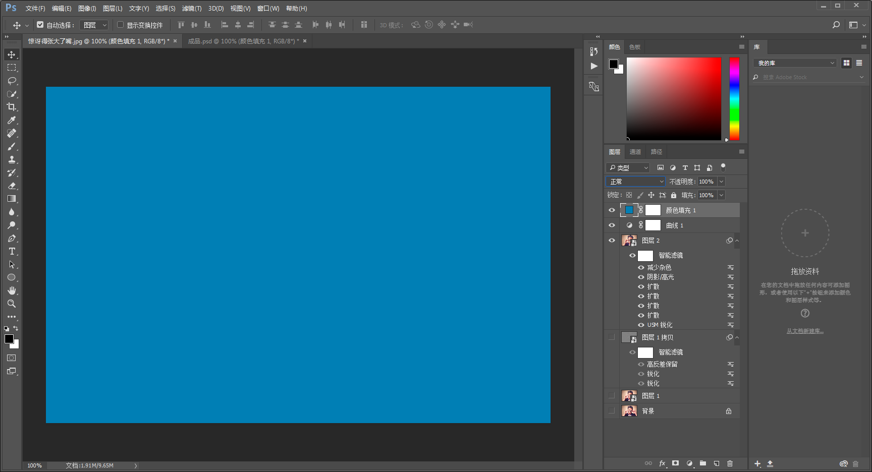Show the 背景 layer

tap(612, 411)
